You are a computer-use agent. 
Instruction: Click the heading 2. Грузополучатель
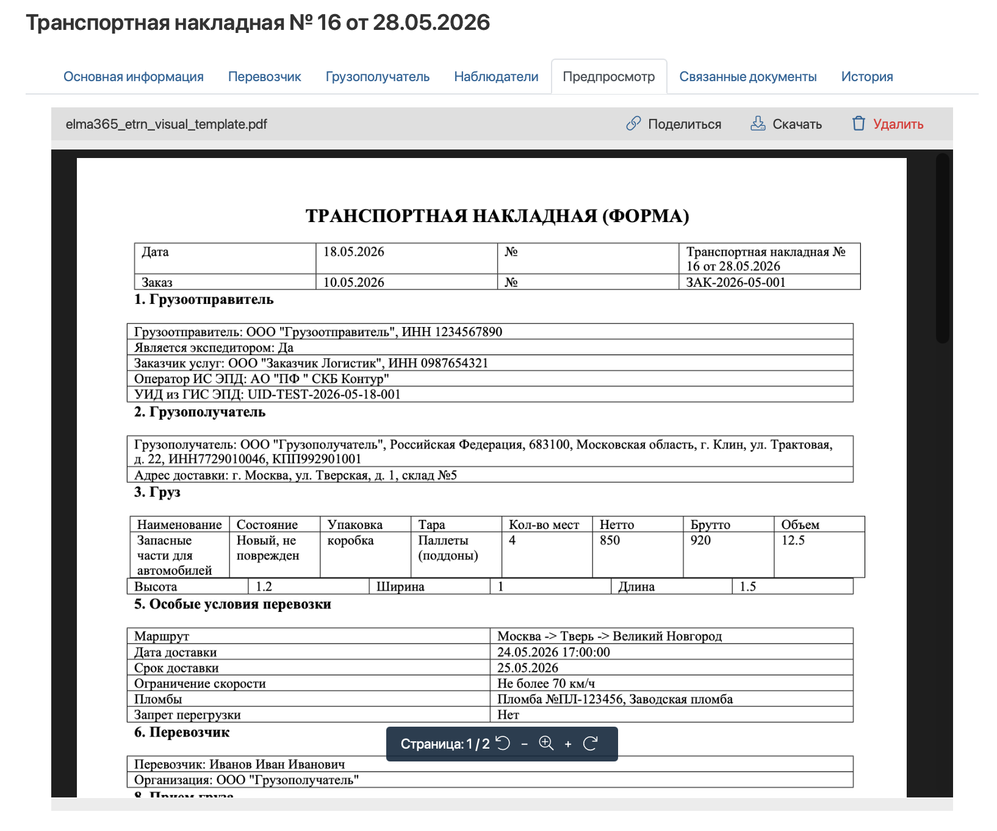(200, 412)
